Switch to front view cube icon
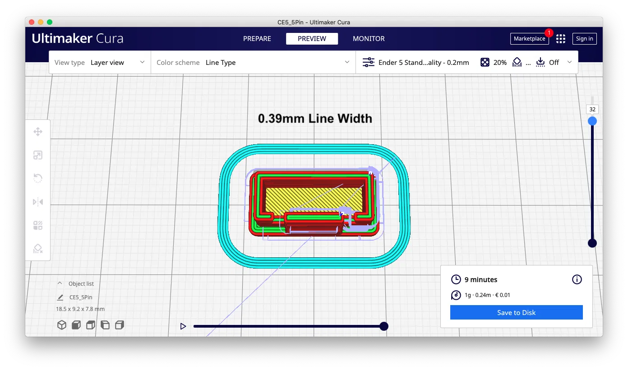628x370 pixels. click(76, 325)
